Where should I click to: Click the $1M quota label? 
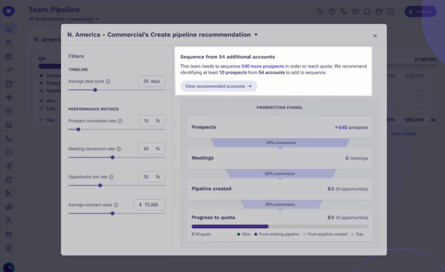tap(201, 234)
